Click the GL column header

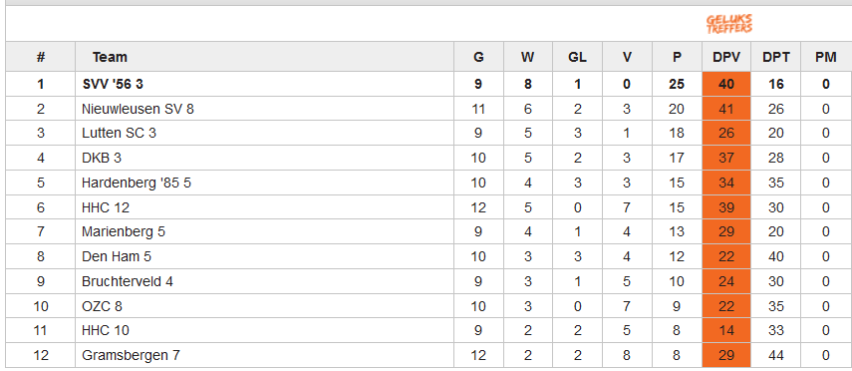tap(577, 57)
